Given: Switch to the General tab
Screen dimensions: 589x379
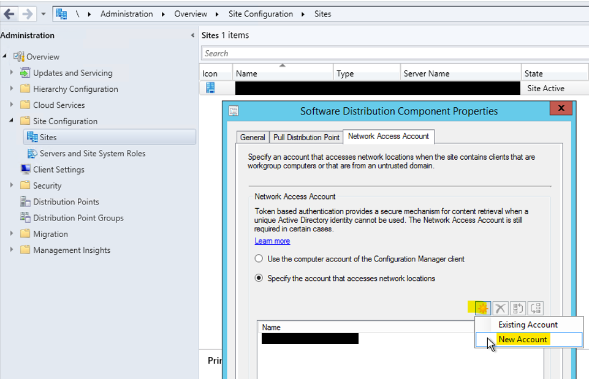Looking at the screenshot, I should click(x=253, y=137).
